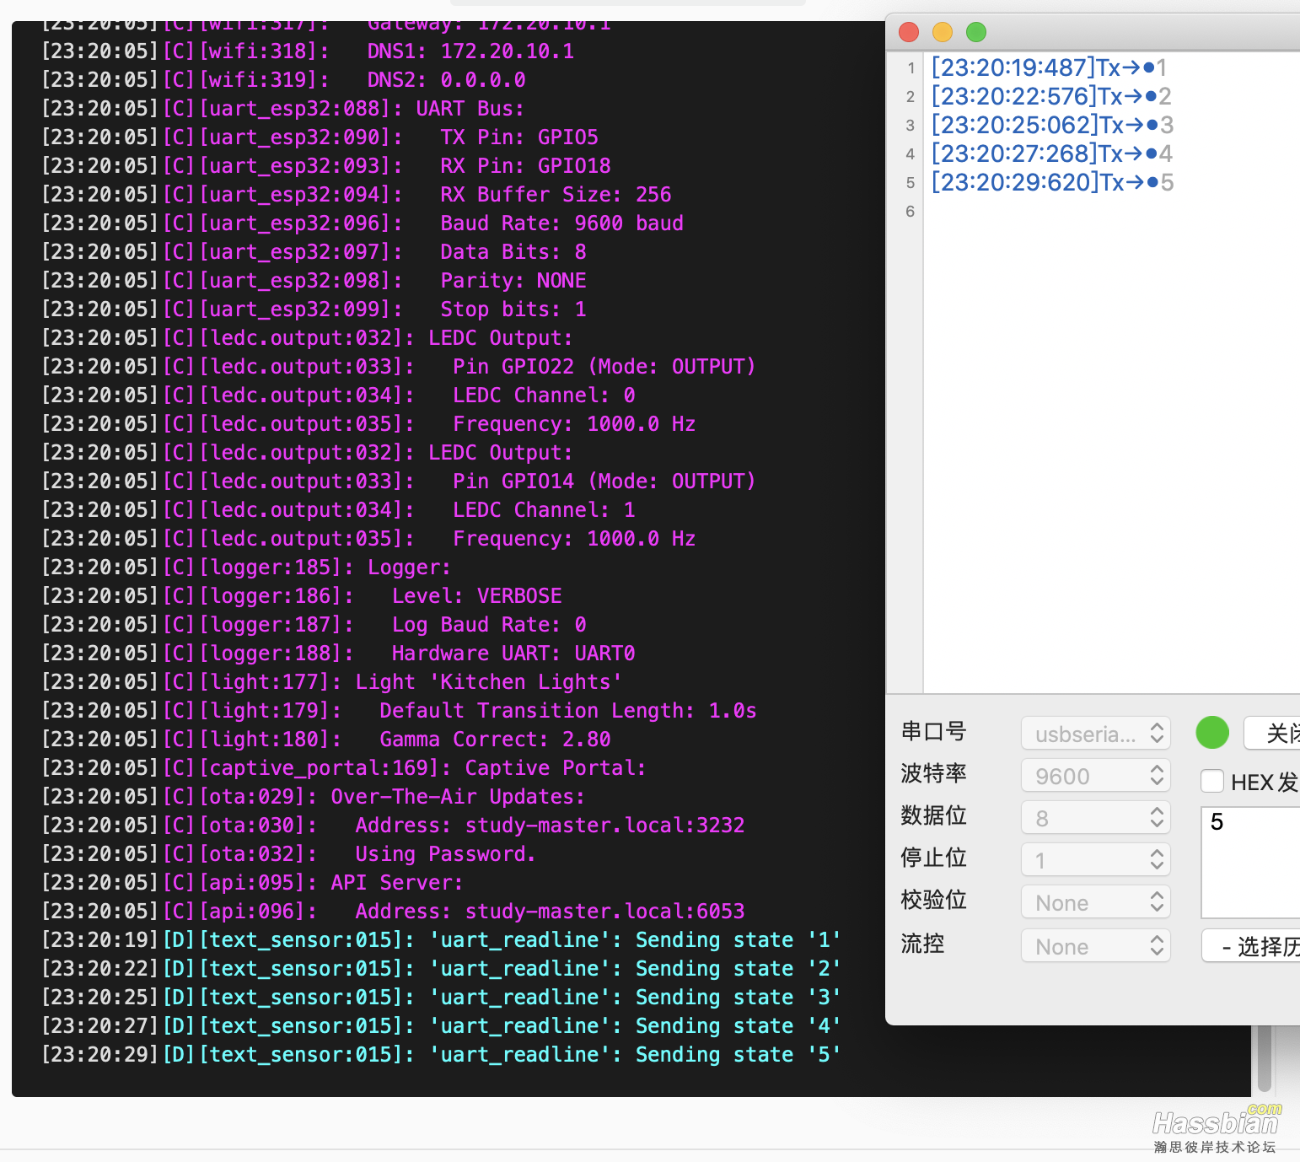Viewport: 1300px width, 1162px height.
Task: Maximize serial tool window with green button
Action: 976,32
